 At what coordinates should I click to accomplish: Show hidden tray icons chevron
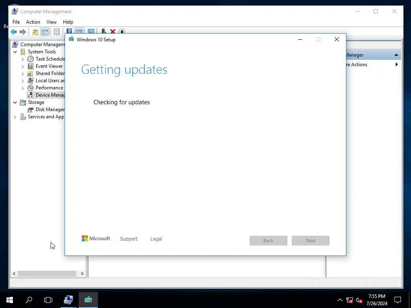coord(340,300)
